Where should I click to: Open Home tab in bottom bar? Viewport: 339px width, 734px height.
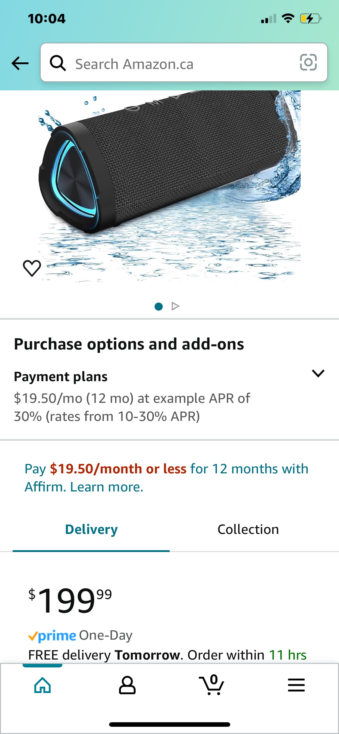pyautogui.click(x=42, y=685)
